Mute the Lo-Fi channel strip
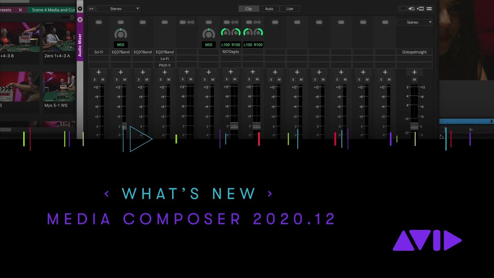494x278 pixels. (x=169, y=80)
